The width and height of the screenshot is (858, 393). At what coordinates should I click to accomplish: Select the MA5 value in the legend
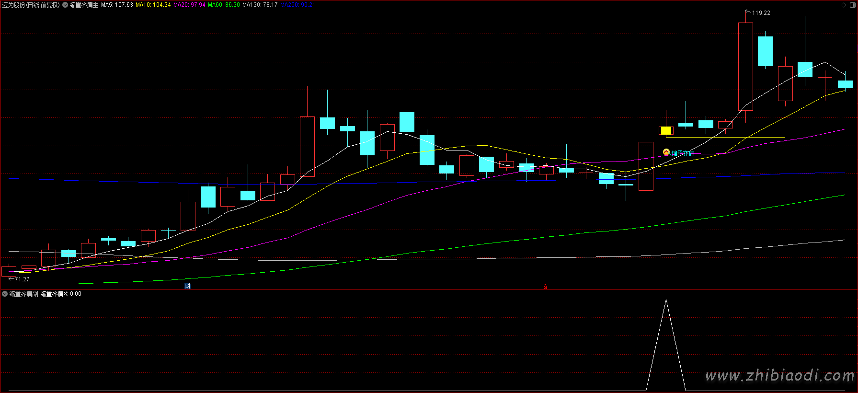[117, 5]
